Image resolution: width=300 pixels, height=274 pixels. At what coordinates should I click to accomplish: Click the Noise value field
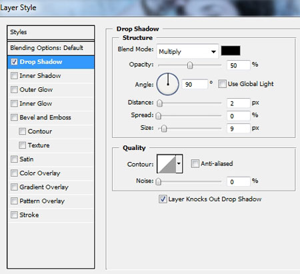click(239, 181)
